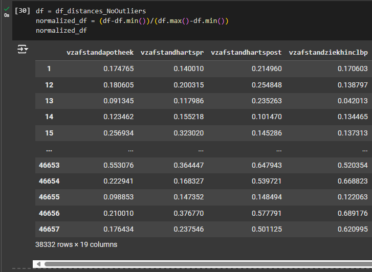Click row index 14

pos(49,117)
